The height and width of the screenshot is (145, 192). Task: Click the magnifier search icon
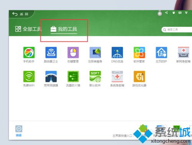click(x=165, y=30)
